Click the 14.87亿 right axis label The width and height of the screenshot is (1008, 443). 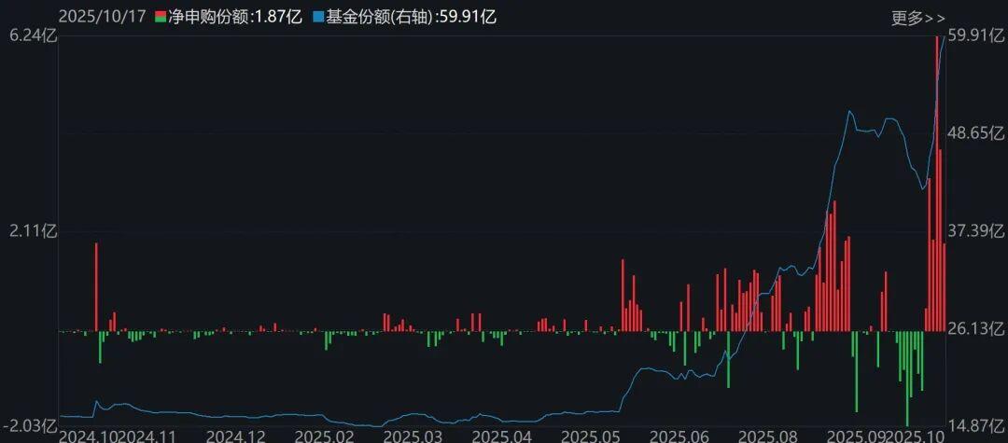[x=976, y=426]
